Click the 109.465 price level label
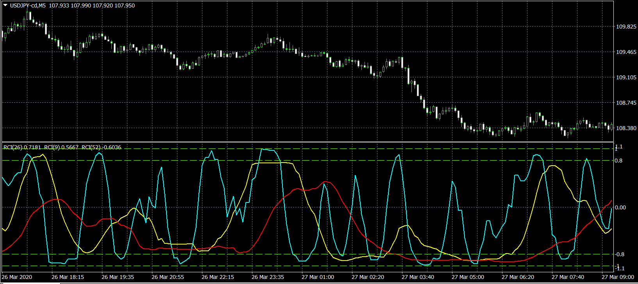The width and height of the screenshot is (638, 284). [626, 52]
